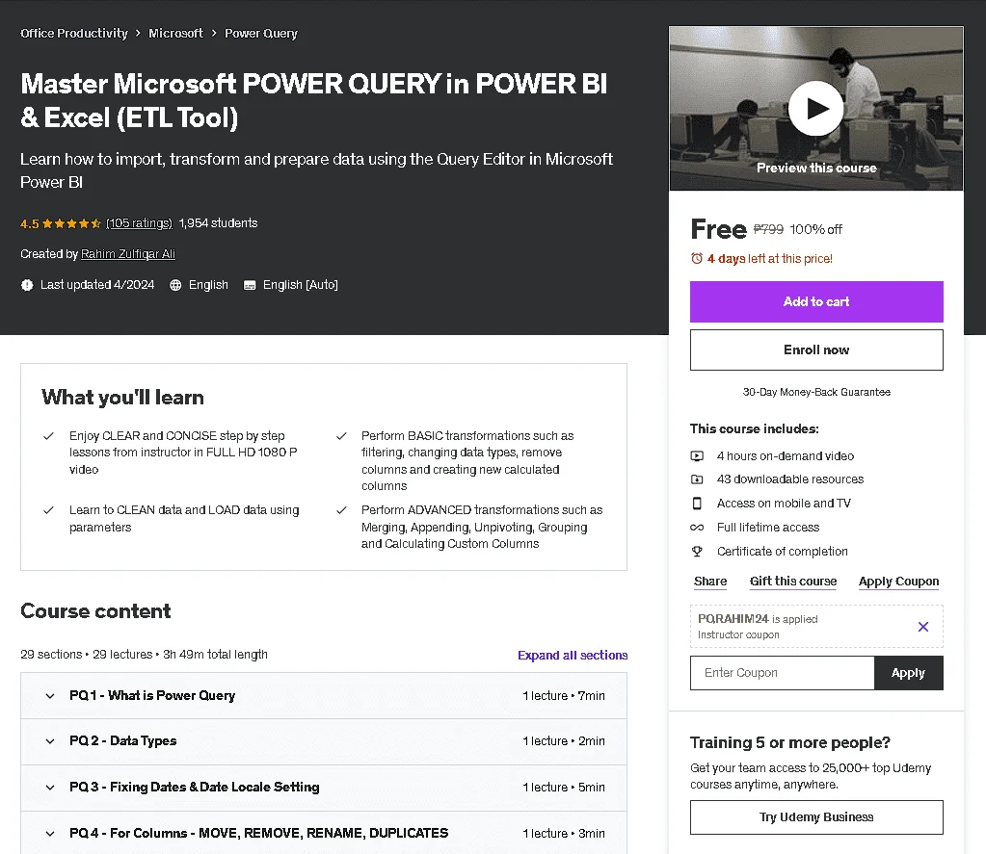Click the globe language icon
986x854 pixels.
point(175,285)
